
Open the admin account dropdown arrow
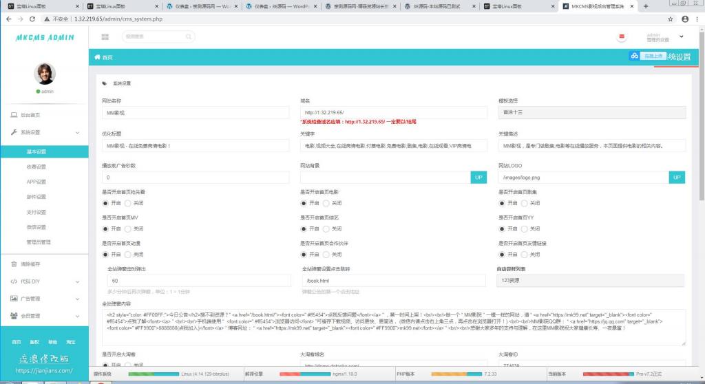pos(682,36)
